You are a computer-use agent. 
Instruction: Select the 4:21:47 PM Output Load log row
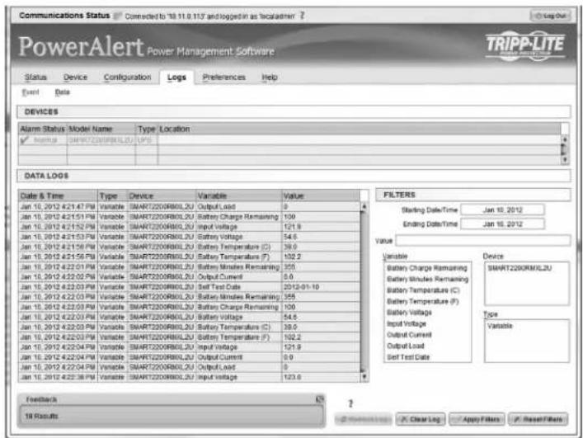(189, 206)
